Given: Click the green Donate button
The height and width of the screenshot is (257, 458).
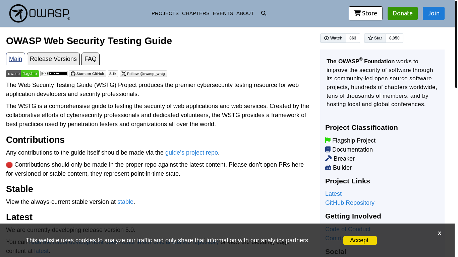Looking at the screenshot, I should (x=403, y=13).
